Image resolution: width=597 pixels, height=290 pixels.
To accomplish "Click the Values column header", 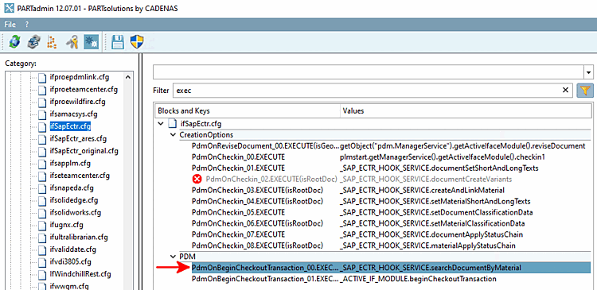I will click(x=466, y=111).
